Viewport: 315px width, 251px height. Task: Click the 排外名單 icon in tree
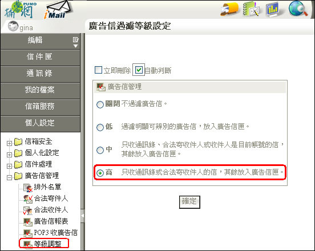tap(28, 188)
